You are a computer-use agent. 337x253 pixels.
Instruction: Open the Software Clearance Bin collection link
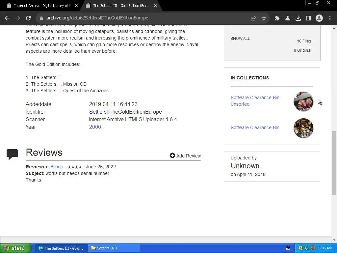(255, 127)
